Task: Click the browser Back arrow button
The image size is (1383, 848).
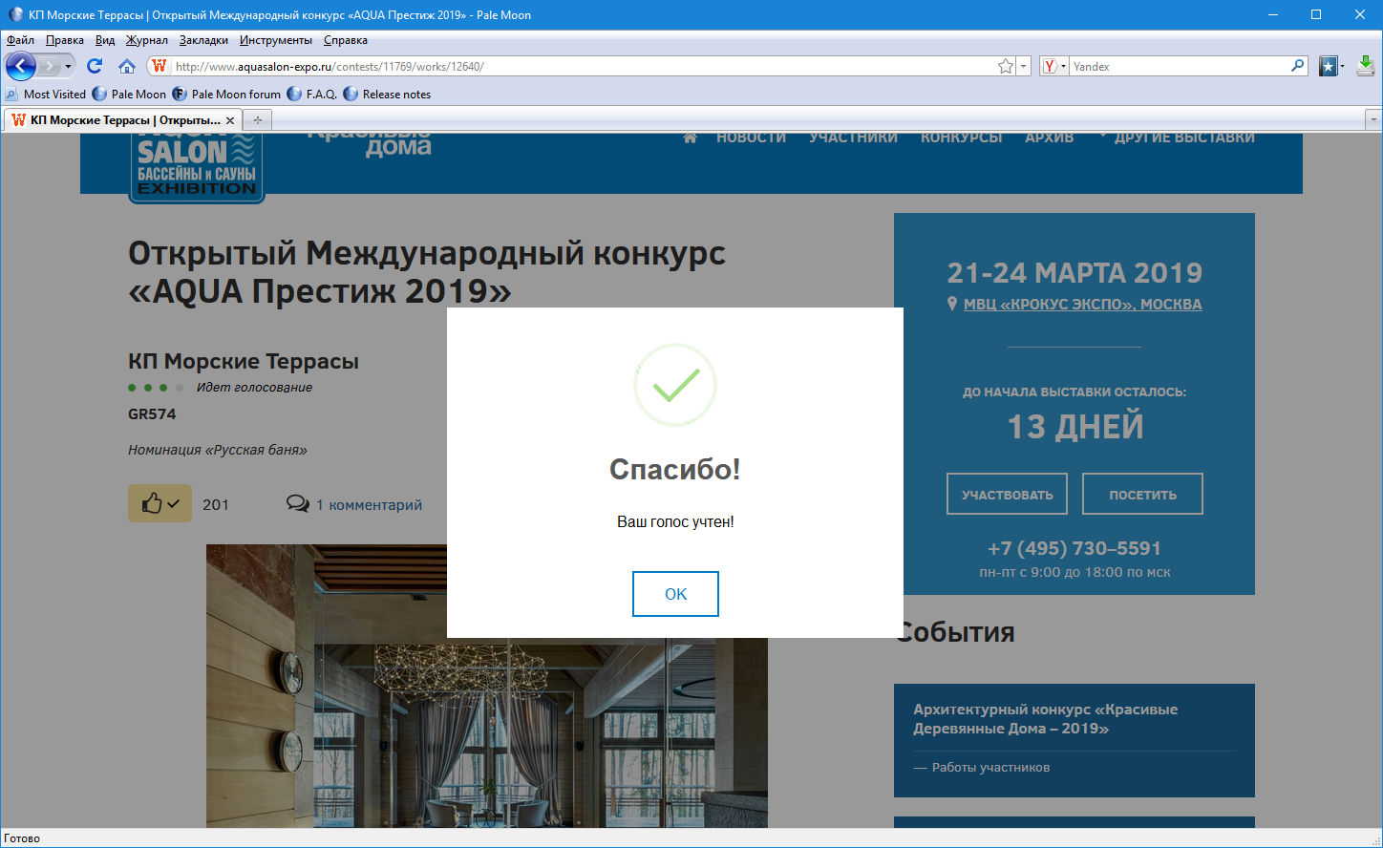Action: coord(21,66)
